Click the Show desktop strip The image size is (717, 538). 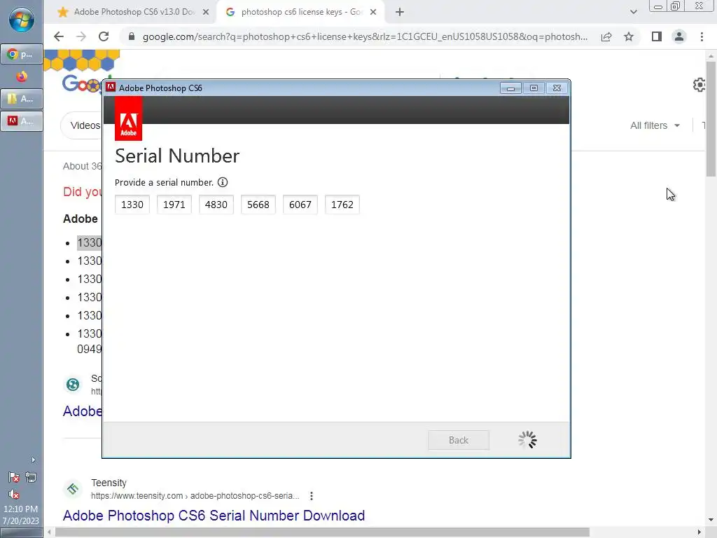pyautogui.click(x=20, y=533)
